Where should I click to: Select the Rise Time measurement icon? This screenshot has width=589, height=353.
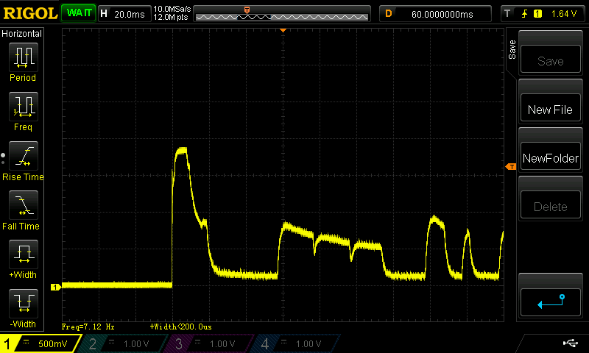[24, 156]
